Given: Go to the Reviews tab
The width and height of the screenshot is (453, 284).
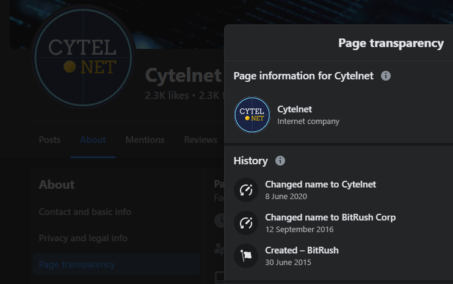Looking at the screenshot, I should (200, 140).
